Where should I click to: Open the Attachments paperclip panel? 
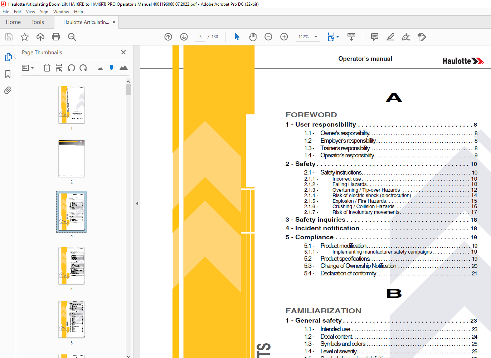pyautogui.click(x=8, y=90)
